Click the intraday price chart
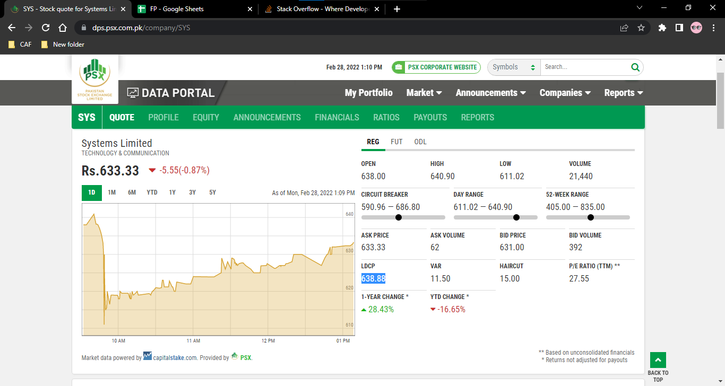725x386 pixels. pyautogui.click(x=218, y=270)
